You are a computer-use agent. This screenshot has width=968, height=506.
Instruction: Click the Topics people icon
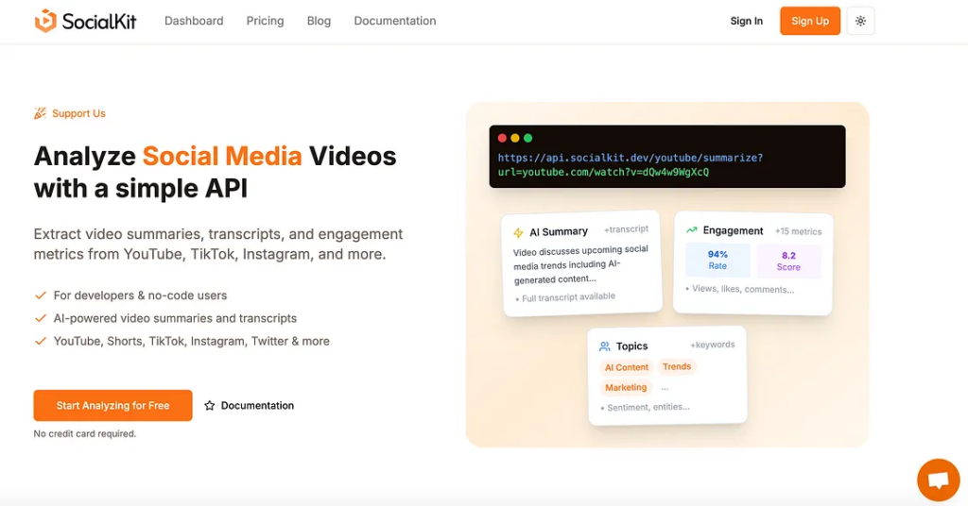pyautogui.click(x=604, y=346)
